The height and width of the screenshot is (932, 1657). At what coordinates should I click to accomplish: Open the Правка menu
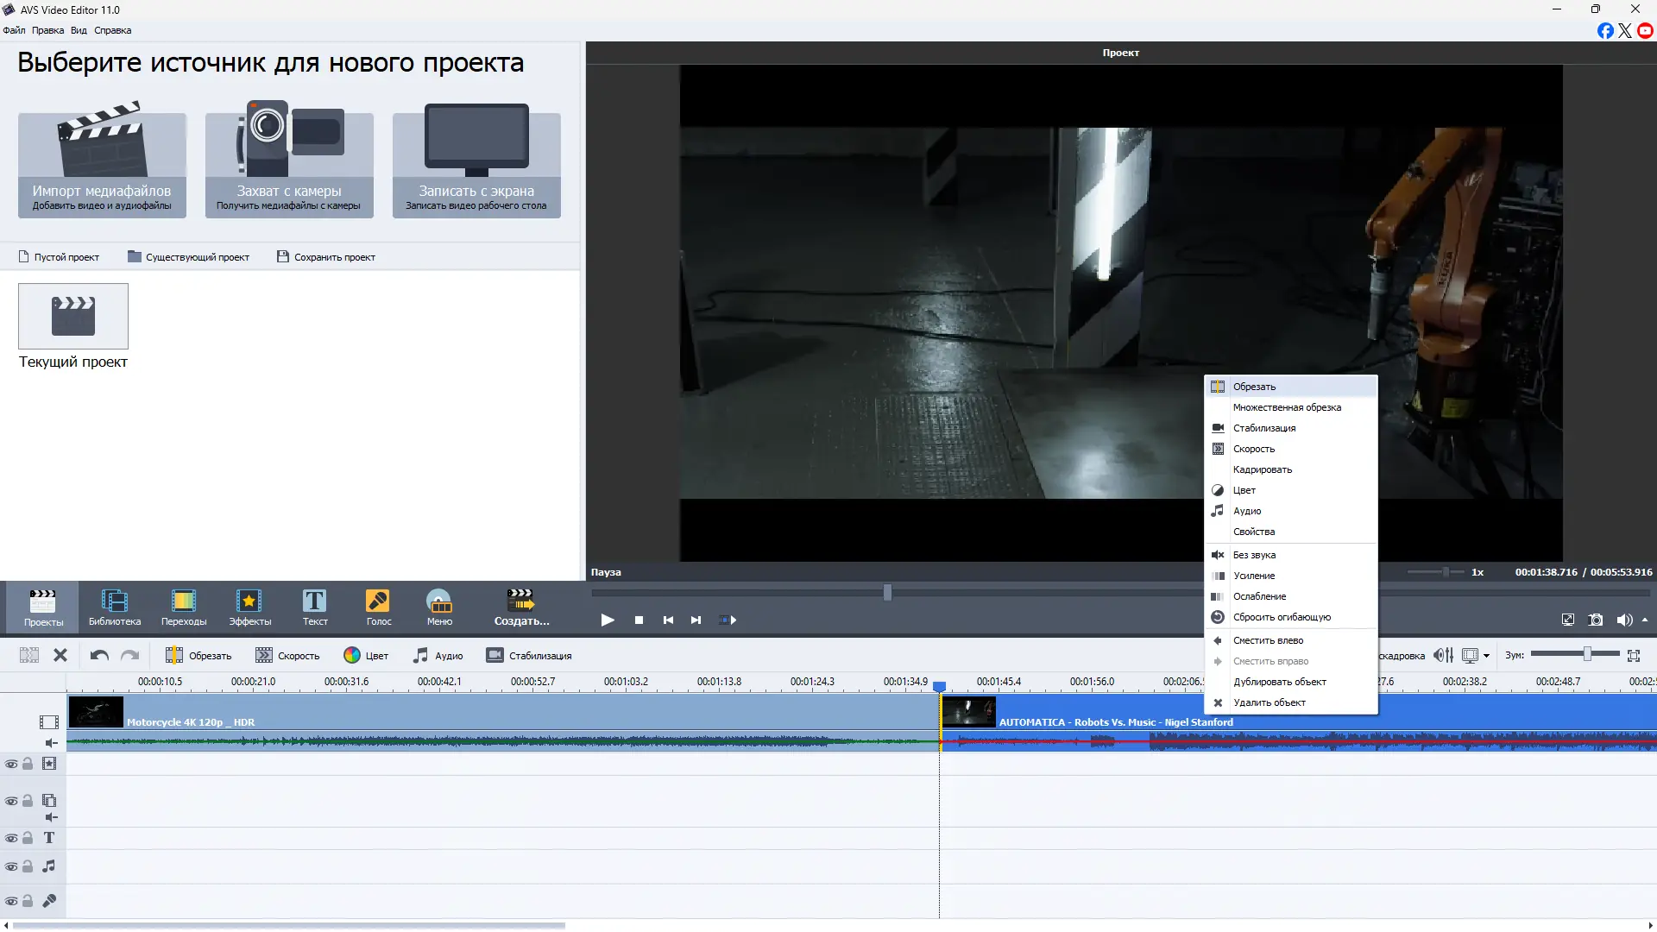pyautogui.click(x=47, y=30)
